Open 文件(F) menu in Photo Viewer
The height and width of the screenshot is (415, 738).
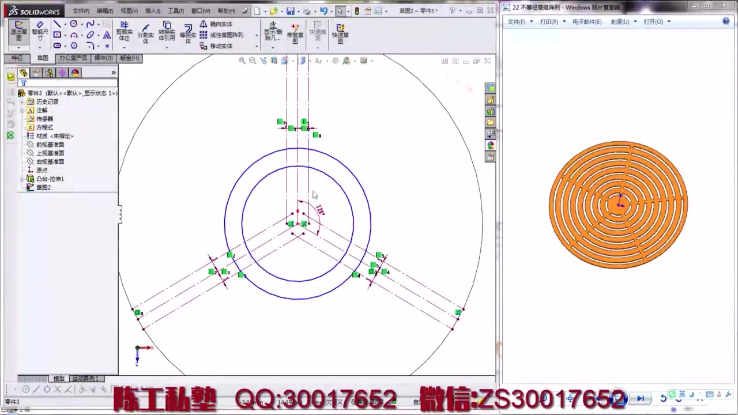[519, 22]
